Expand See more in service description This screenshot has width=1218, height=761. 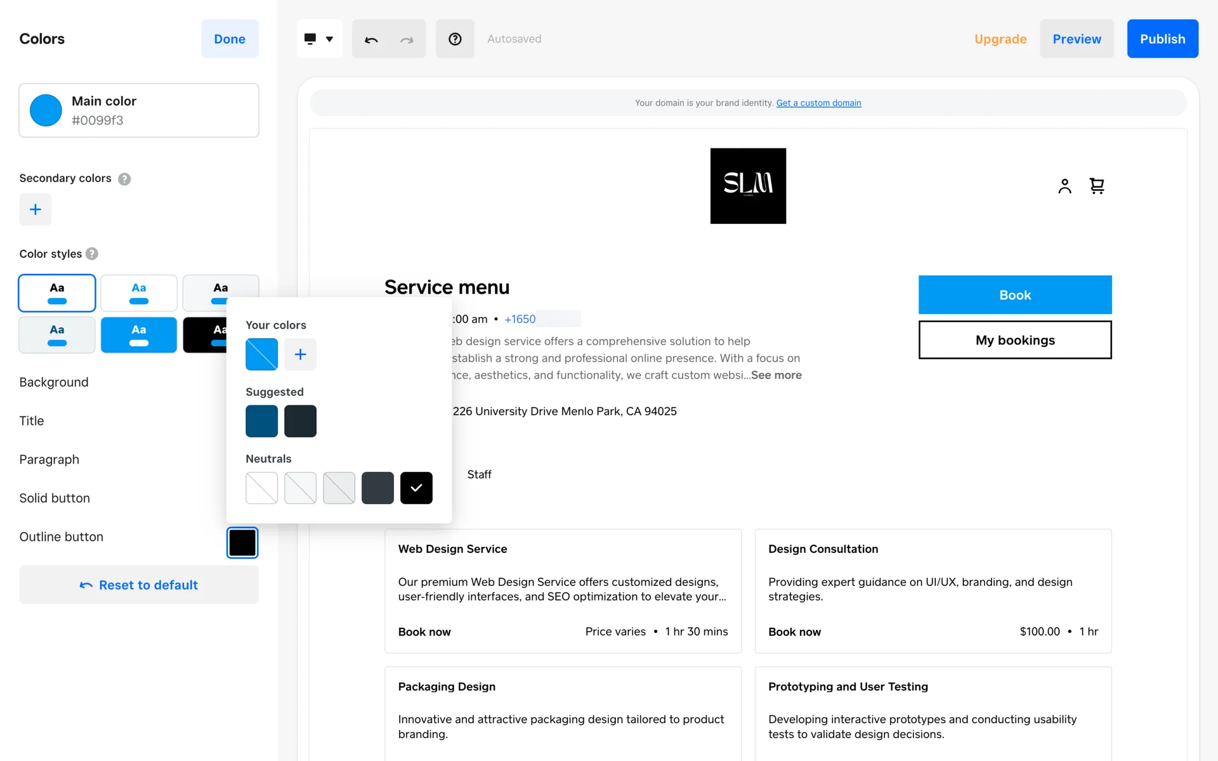coord(776,375)
